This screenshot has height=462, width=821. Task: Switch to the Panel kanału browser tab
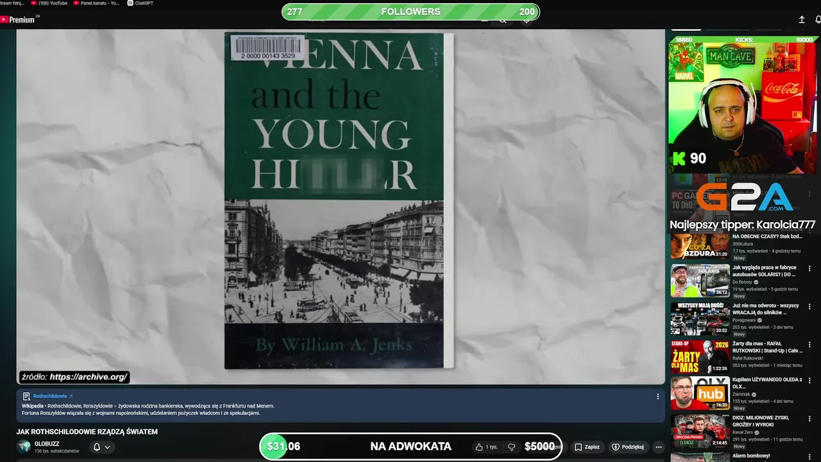pos(96,3)
